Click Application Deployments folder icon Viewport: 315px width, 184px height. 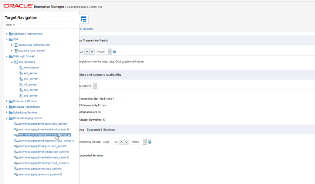pyautogui.click(x=11, y=34)
